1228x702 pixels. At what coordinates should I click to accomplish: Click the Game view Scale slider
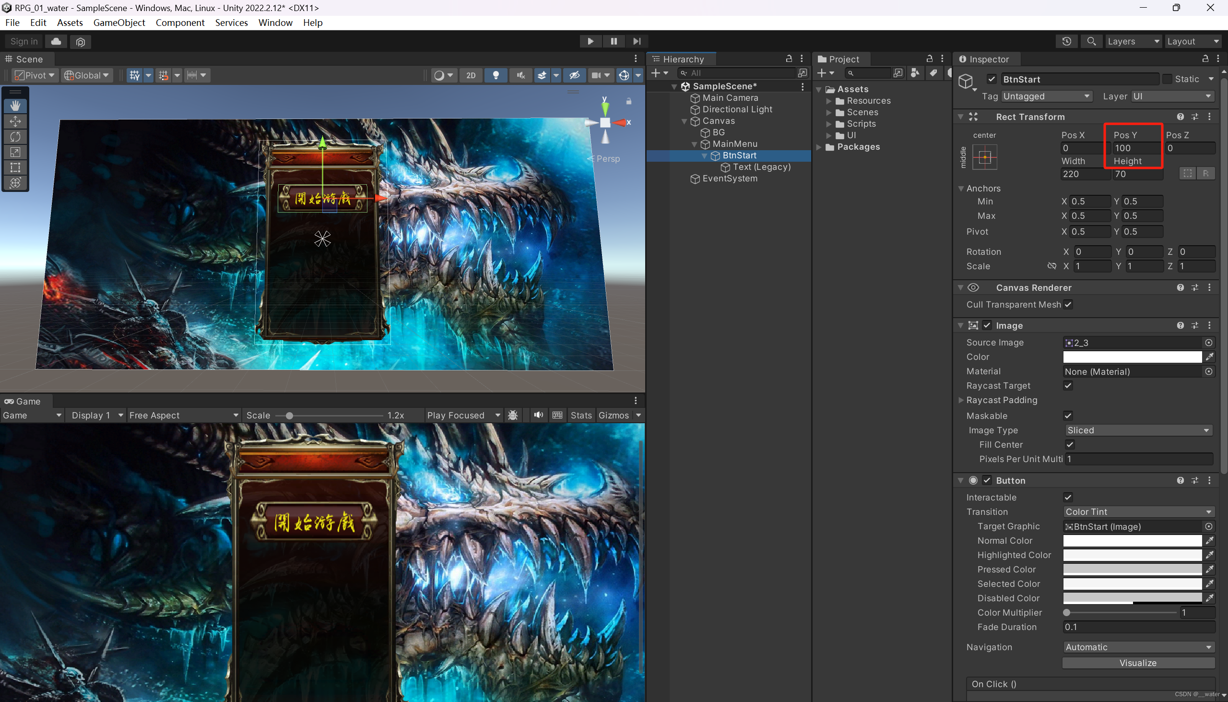329,415
